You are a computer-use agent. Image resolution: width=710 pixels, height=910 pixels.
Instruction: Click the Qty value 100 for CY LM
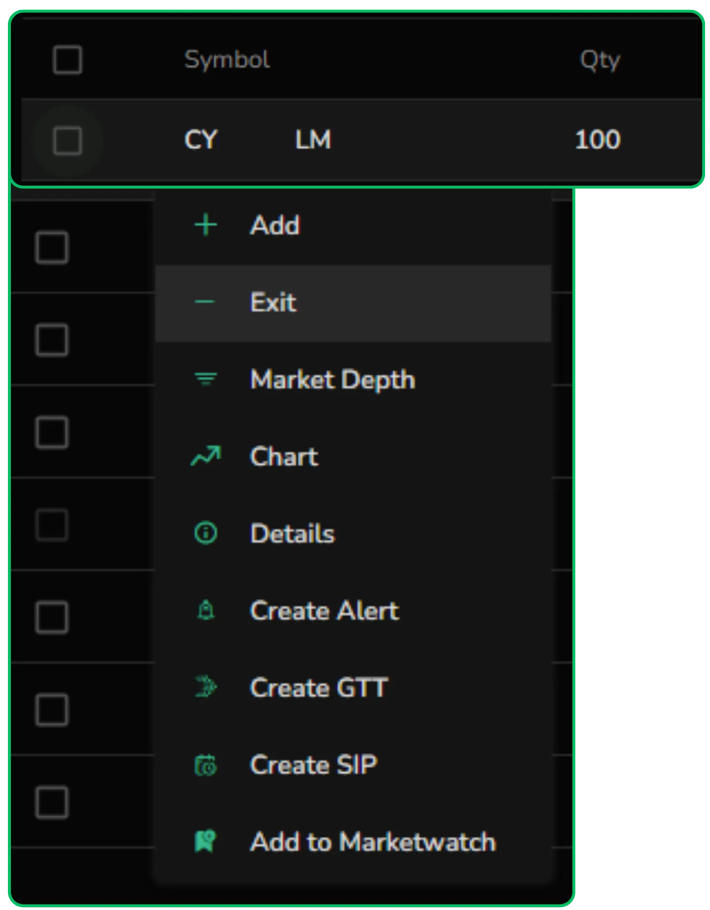click(x=598, y=140)
